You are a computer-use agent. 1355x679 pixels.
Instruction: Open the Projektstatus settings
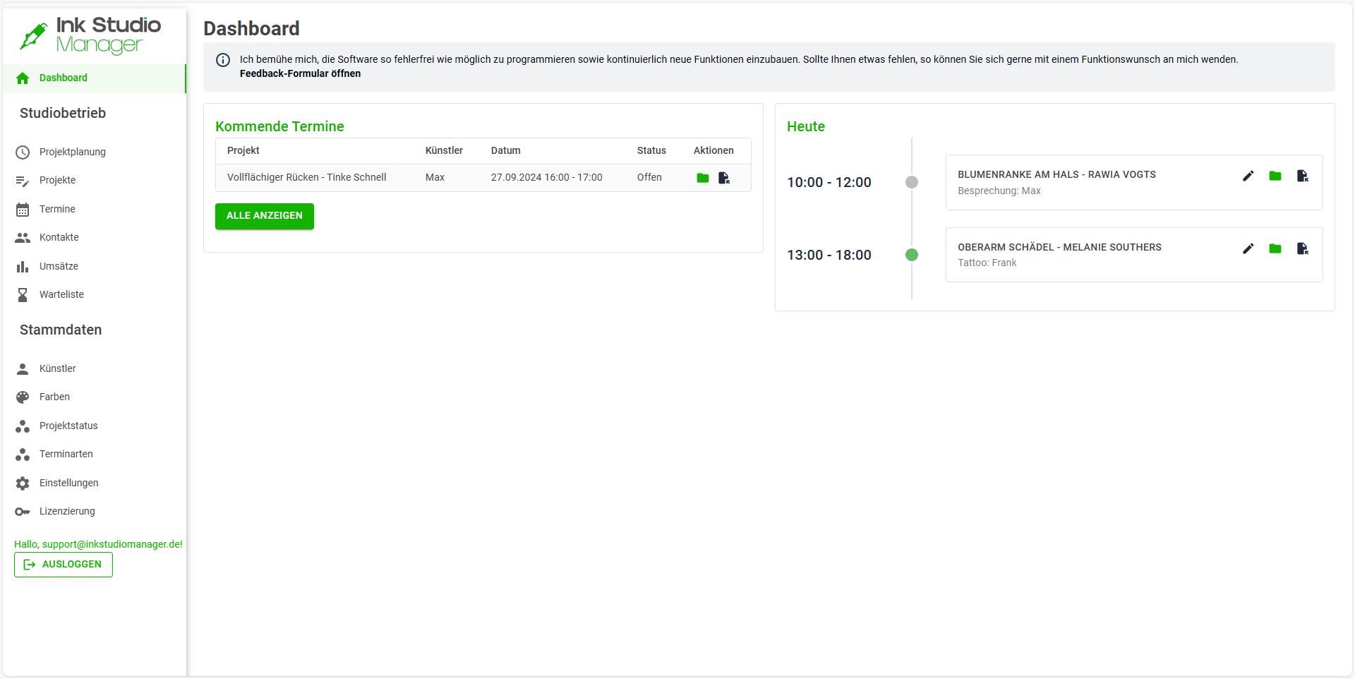click(x=95, y=426)
